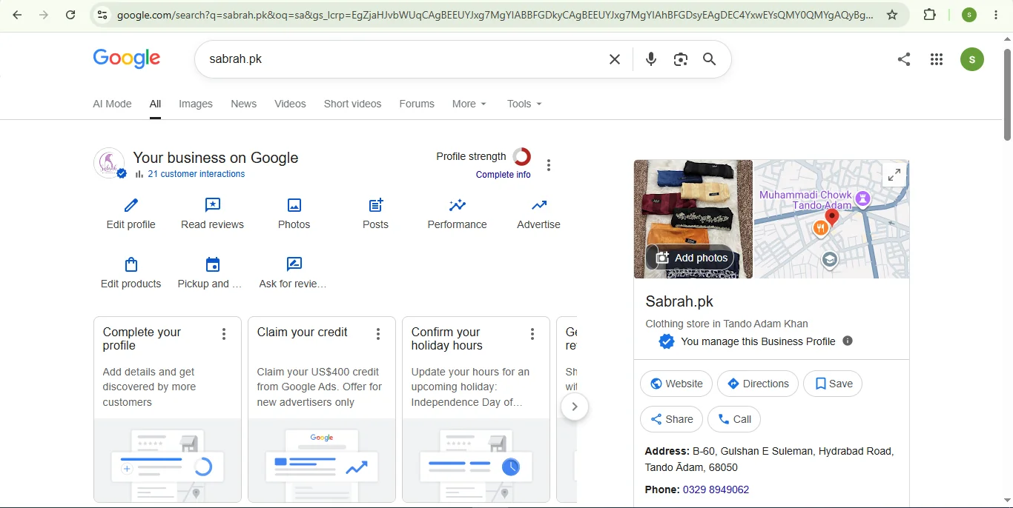Open 21 customer interactions link
This screenshot has width=1013, height=508.
coord(196,174)
